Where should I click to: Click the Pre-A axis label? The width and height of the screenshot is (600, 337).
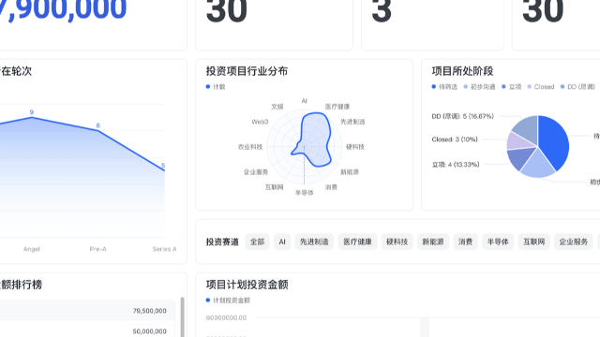coord(97,249)
